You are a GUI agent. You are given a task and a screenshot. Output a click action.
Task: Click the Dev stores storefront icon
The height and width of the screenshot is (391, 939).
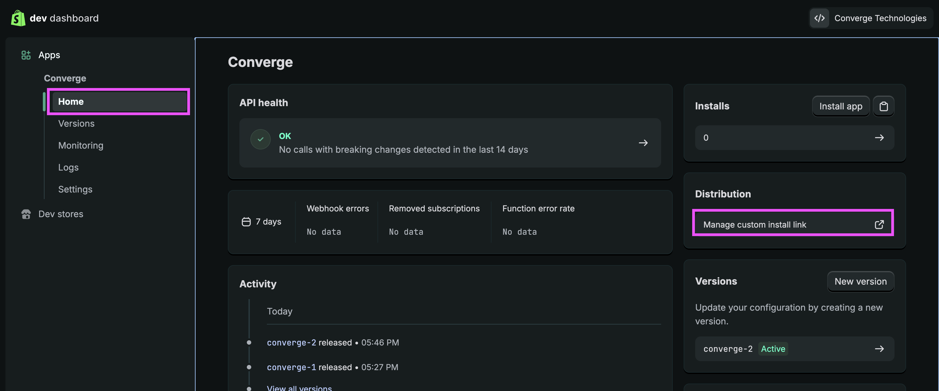coord(26,214)
